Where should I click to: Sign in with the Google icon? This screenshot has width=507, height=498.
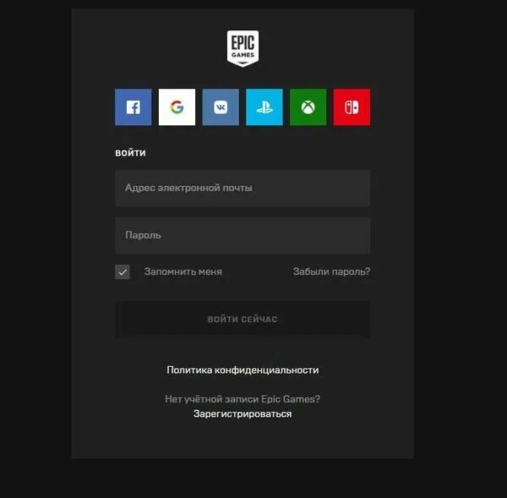(x=177, y=107)
